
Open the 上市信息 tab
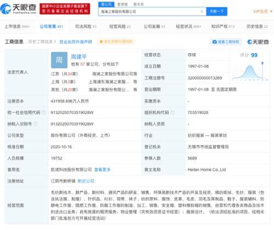(x=17, y=26)
